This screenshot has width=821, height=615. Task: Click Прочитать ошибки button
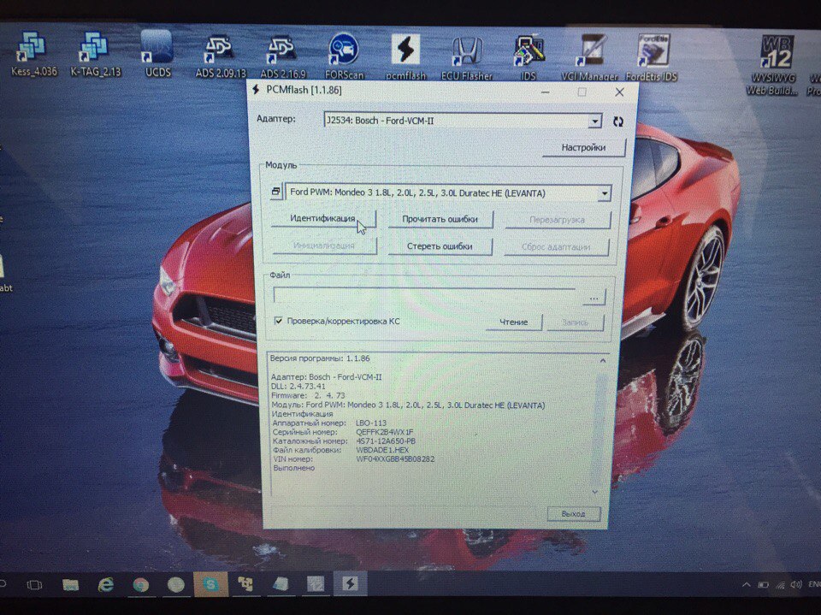(x=440, y=219)
